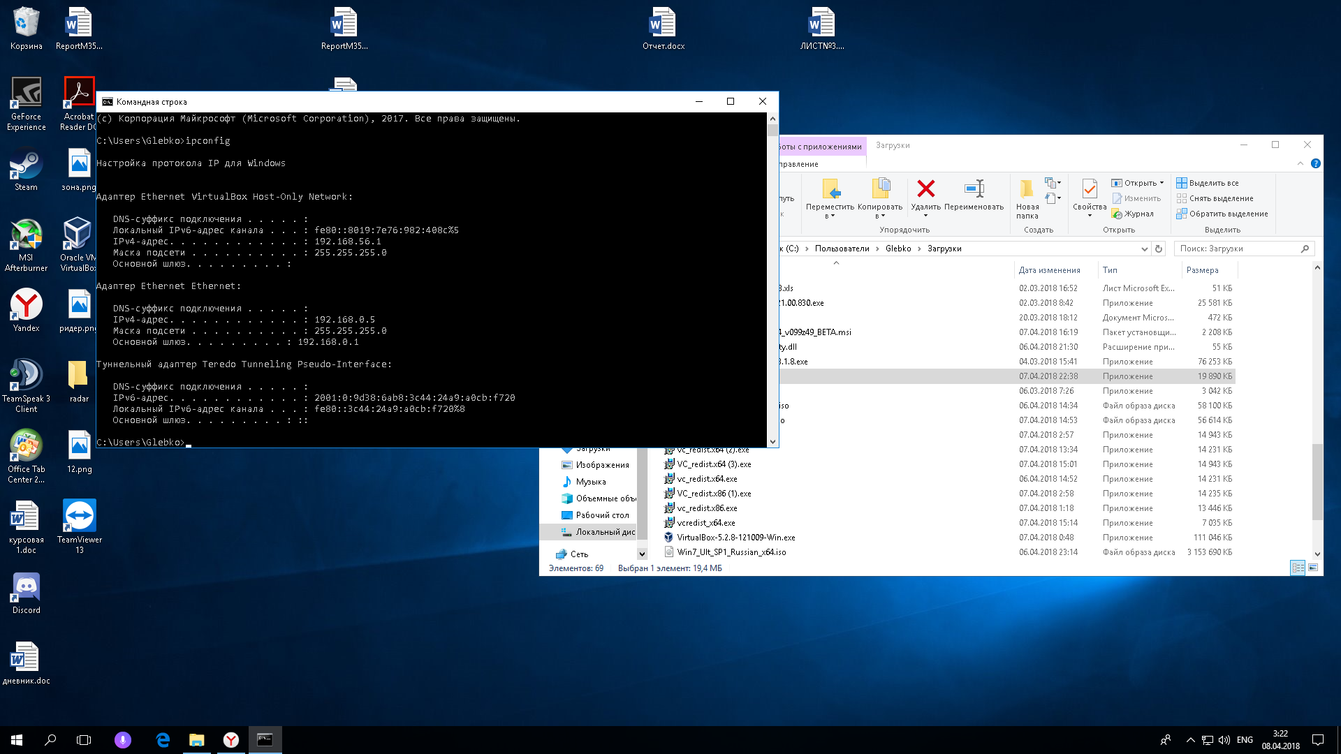Screen dimensions: 1341x754
Task: Expand the Открыть dropdown arrow
Action: (1162, 183)
